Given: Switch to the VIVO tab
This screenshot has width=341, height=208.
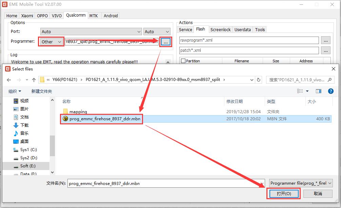Looking at the screenshot, I should click(x=57, y=16).
